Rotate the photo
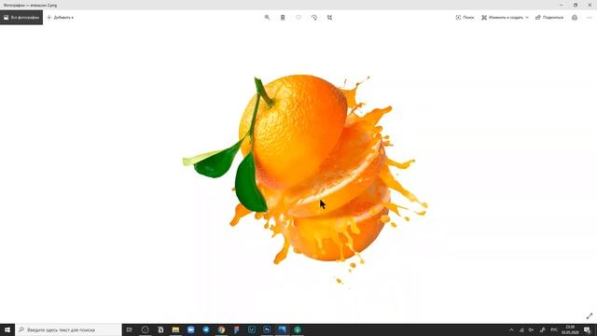597x336 pixels. [x=314, y=18]
